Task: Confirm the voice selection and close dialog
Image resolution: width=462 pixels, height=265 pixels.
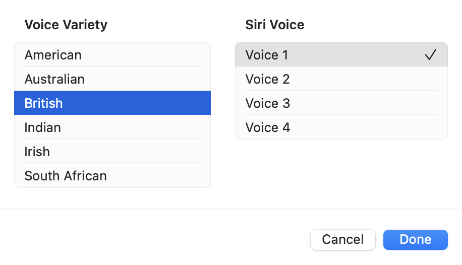Action: [415, 239]
